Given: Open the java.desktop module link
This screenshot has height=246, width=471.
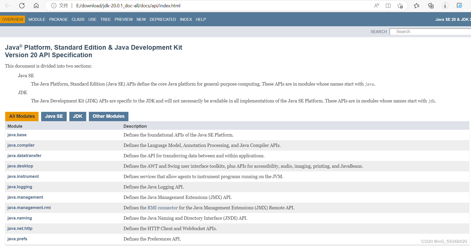Looking at the screenshot, I should point(20,166).
